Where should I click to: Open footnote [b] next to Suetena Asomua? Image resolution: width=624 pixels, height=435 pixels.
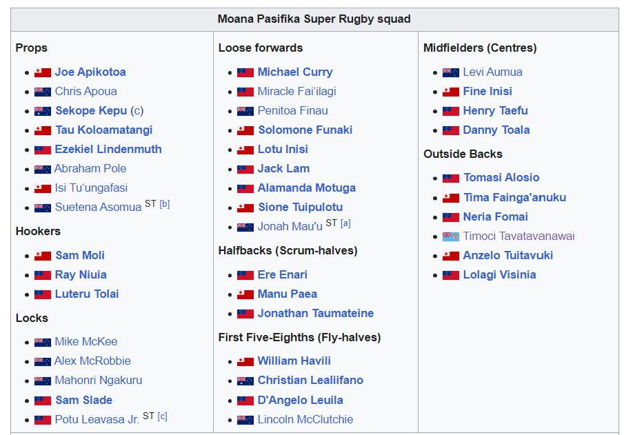coord(165,204)
